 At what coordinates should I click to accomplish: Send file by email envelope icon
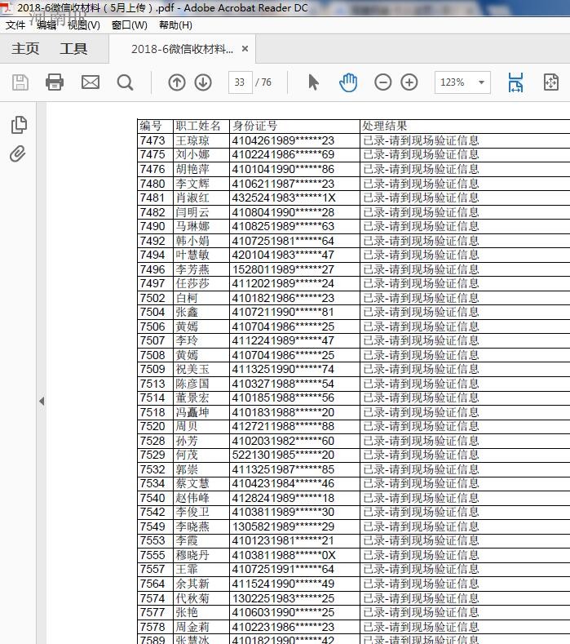pos(91,82)
